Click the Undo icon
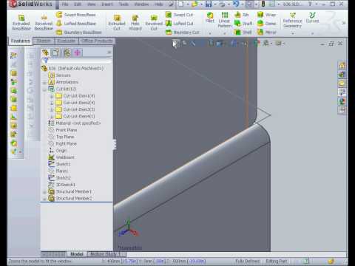Viewport: 355px width, 266px height. pos(236,4)
